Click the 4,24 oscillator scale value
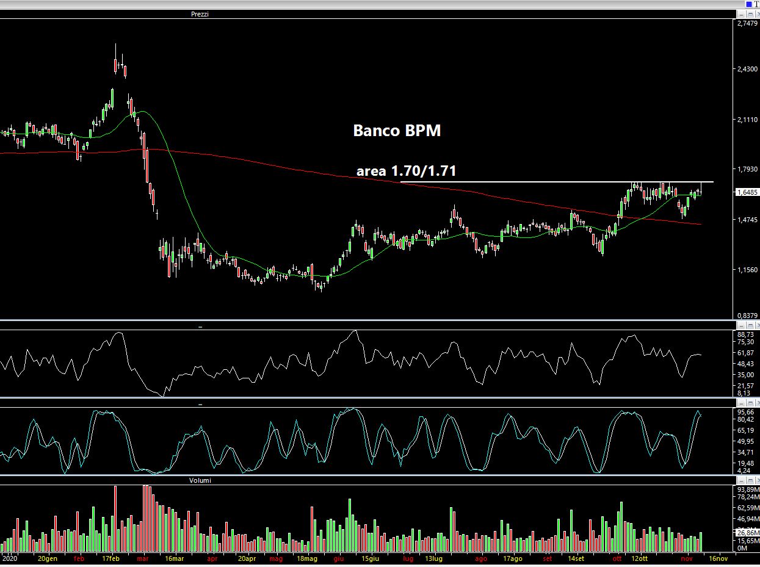This screenshot has width=760, height=567. (x=744, y=471)
